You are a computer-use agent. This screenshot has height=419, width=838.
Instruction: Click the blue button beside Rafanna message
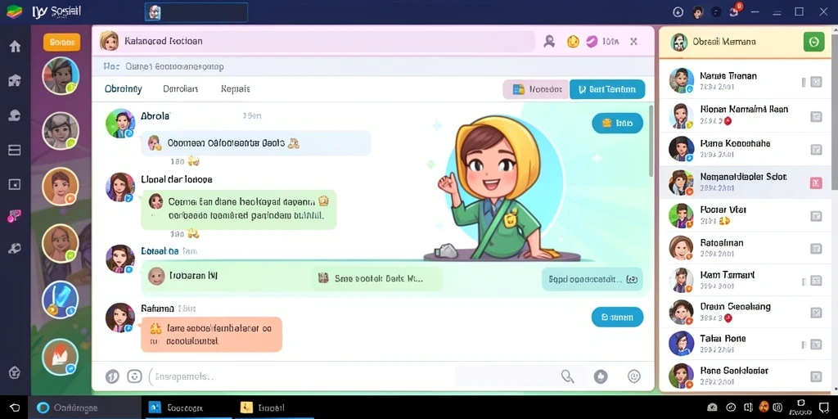pyautogui.click(x=617, y=317)
